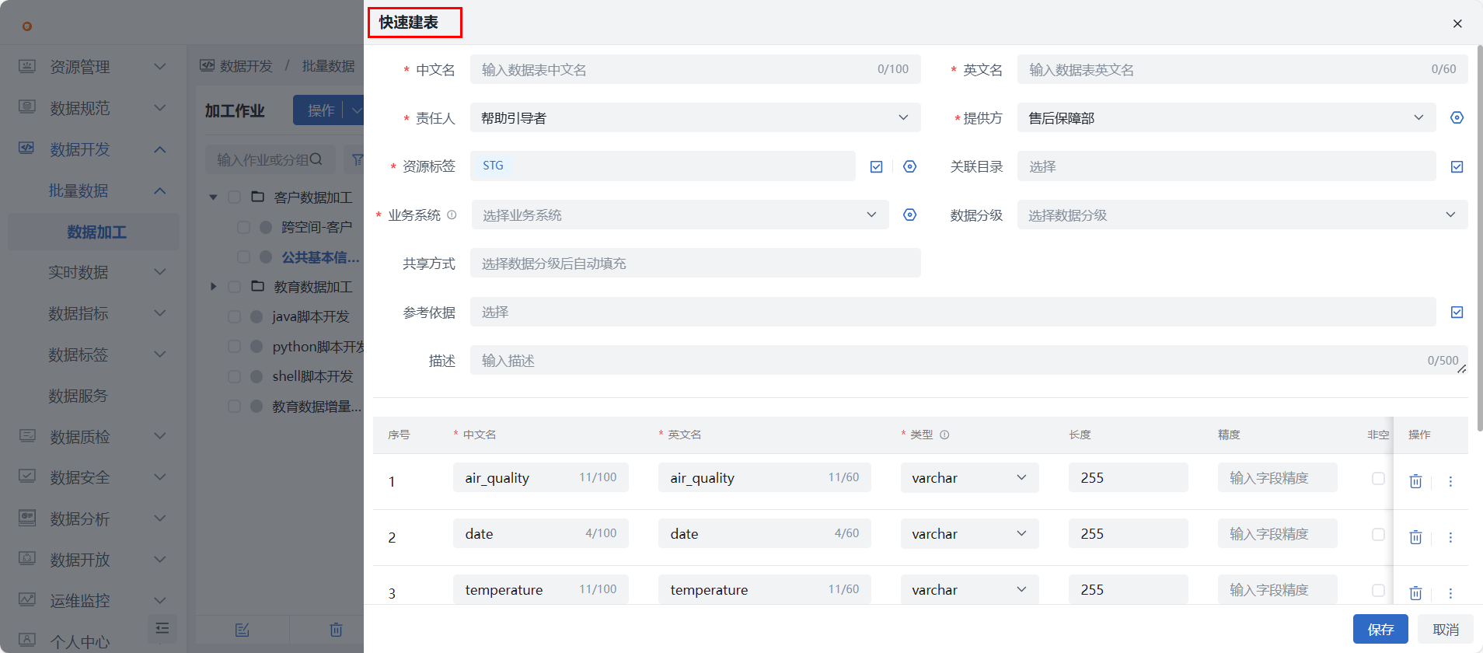Image resolution: width=1483 pixels, height=653 pixels.
Task: Click the select icon beside 关联目录
Action: coord(1457,166)
